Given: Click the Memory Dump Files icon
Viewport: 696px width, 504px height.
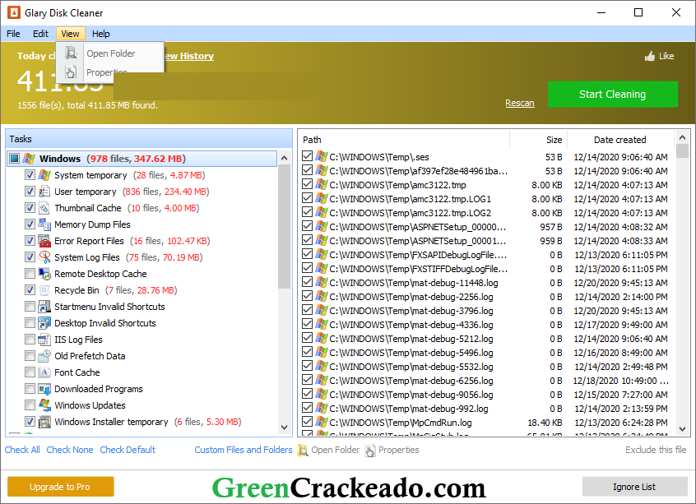Looking at the screenshot, I should click(44, 224).
